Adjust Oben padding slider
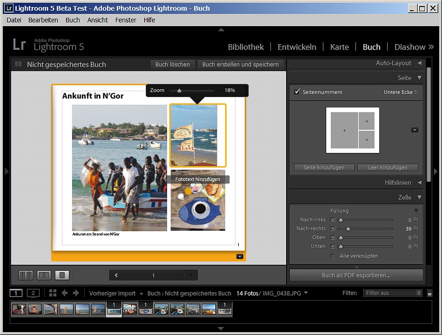442x335 pixels. coord(341,237)
